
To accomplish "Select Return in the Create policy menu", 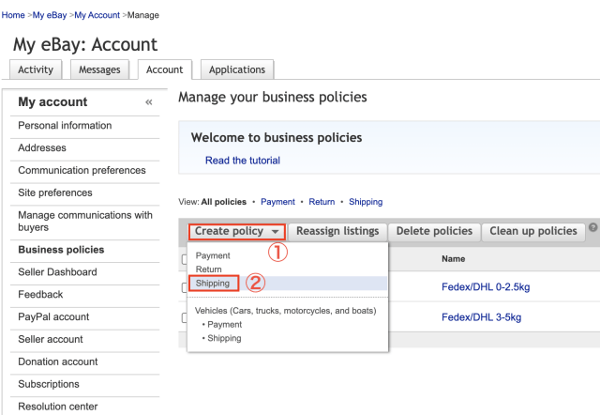I will (x=209, y=269).
